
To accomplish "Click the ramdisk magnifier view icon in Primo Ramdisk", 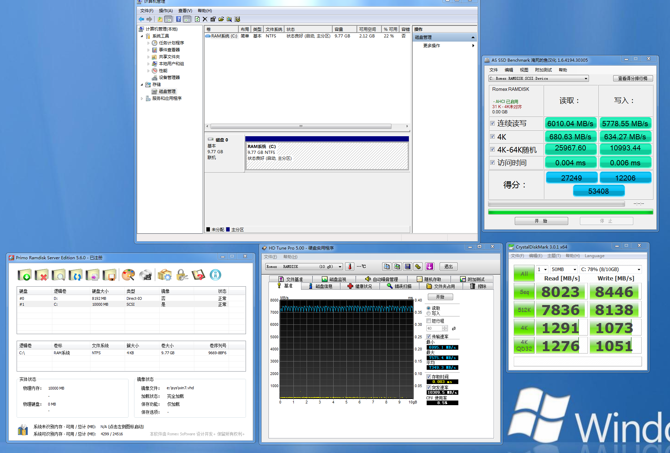I will 59,275.
